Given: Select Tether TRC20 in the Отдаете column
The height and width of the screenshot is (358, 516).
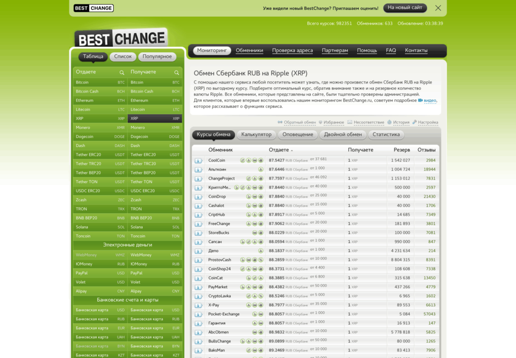Looking at the screenshot, I should pos(100,163).
